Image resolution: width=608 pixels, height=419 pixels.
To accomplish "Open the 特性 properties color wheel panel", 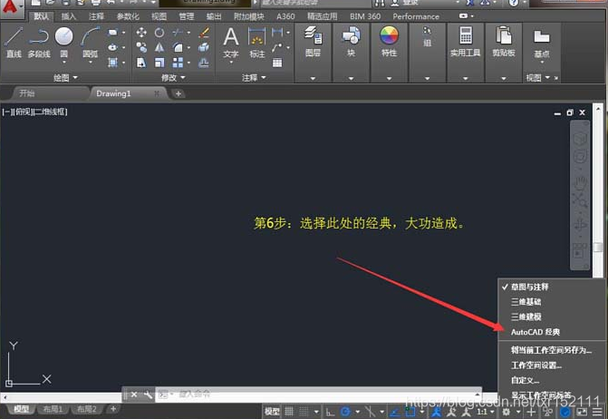I will (x=389, y=42).
